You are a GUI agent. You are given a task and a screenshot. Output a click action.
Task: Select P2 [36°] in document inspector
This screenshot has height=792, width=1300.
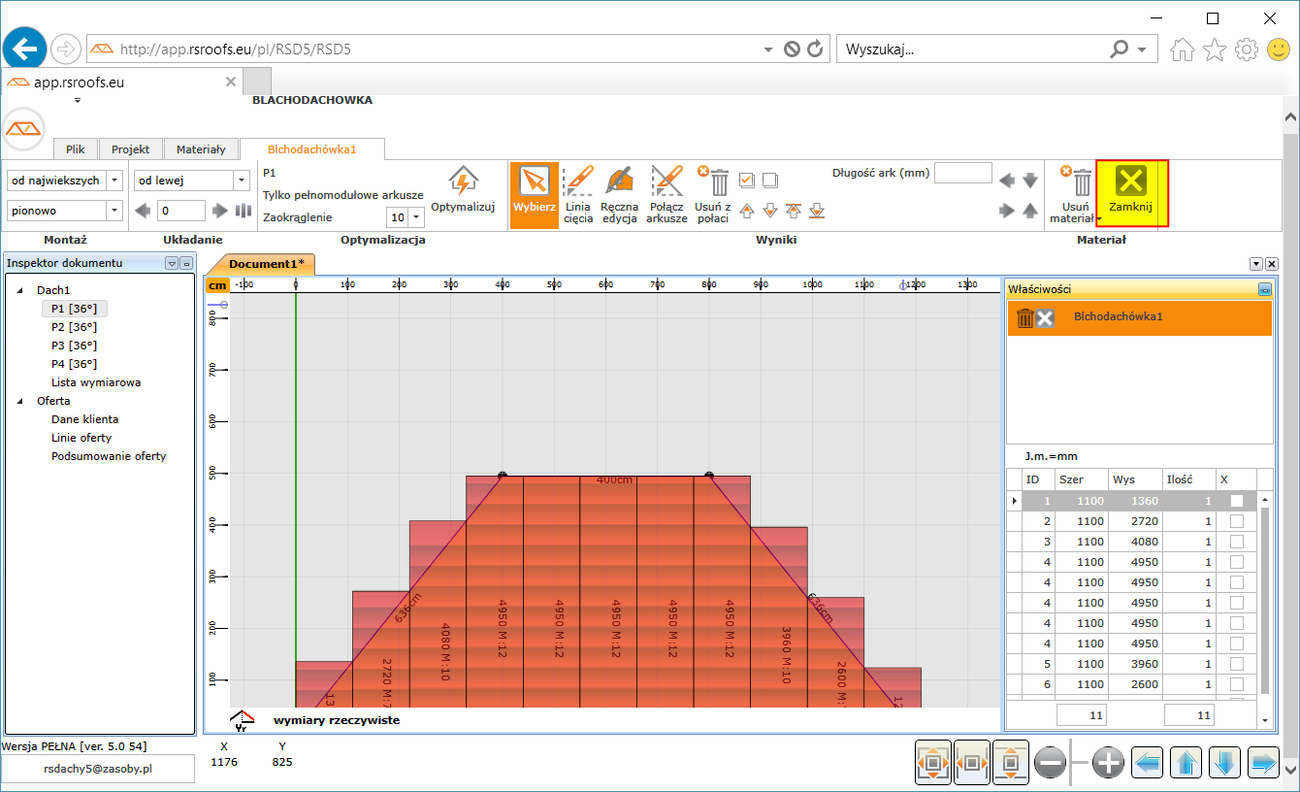74,327
